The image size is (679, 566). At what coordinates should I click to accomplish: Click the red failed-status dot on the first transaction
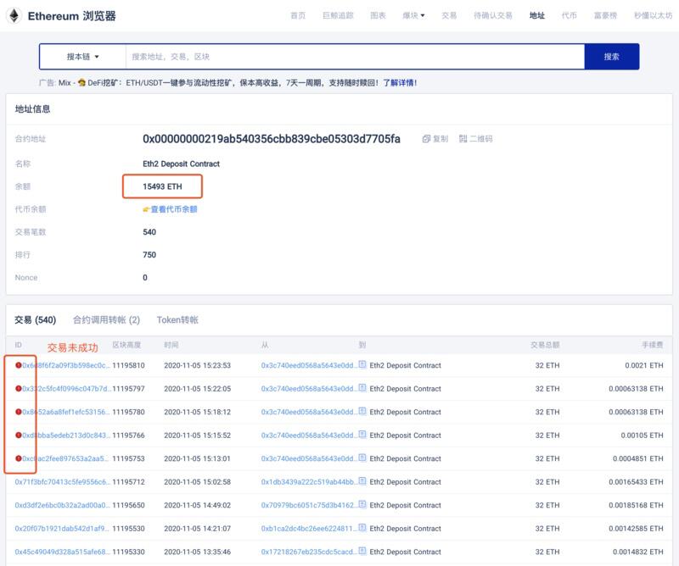pos(20,365)
